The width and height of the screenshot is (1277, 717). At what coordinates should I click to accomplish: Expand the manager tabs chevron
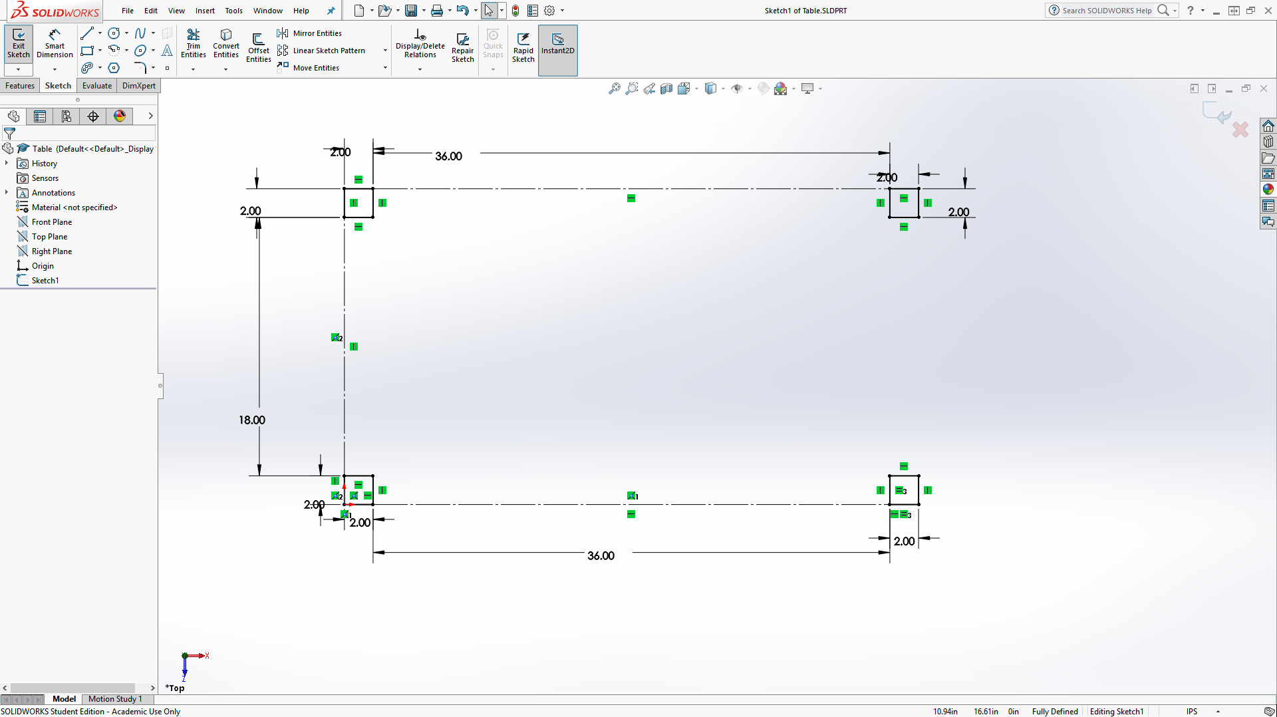[151, 116]
